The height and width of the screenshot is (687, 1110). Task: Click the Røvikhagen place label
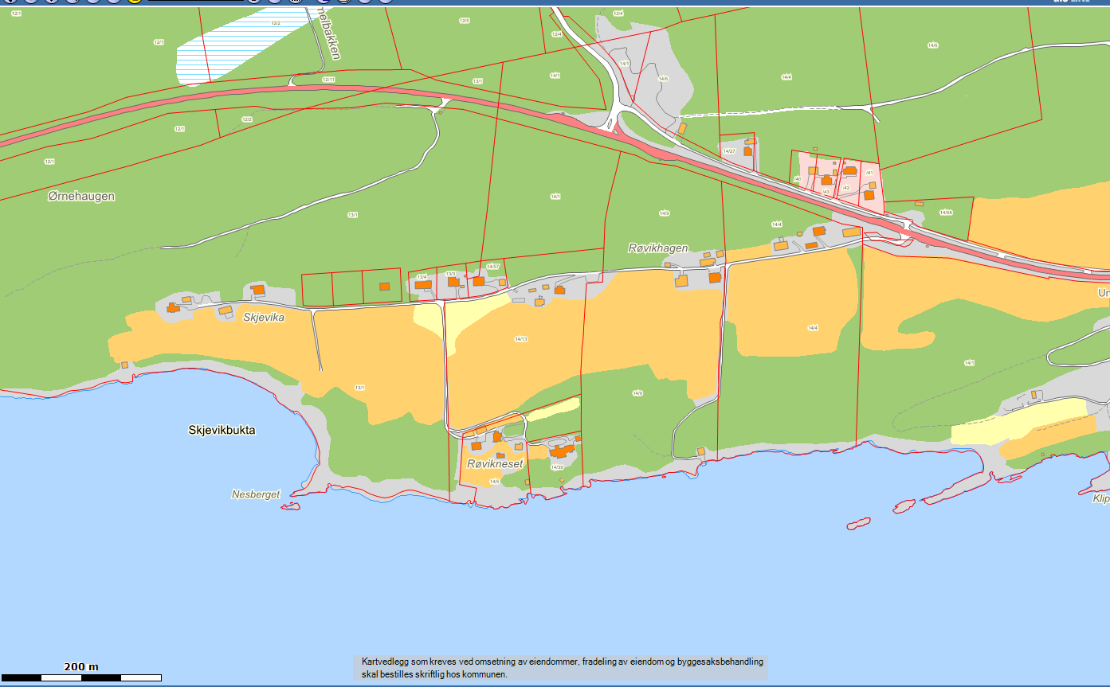click(x=658, y=248)
